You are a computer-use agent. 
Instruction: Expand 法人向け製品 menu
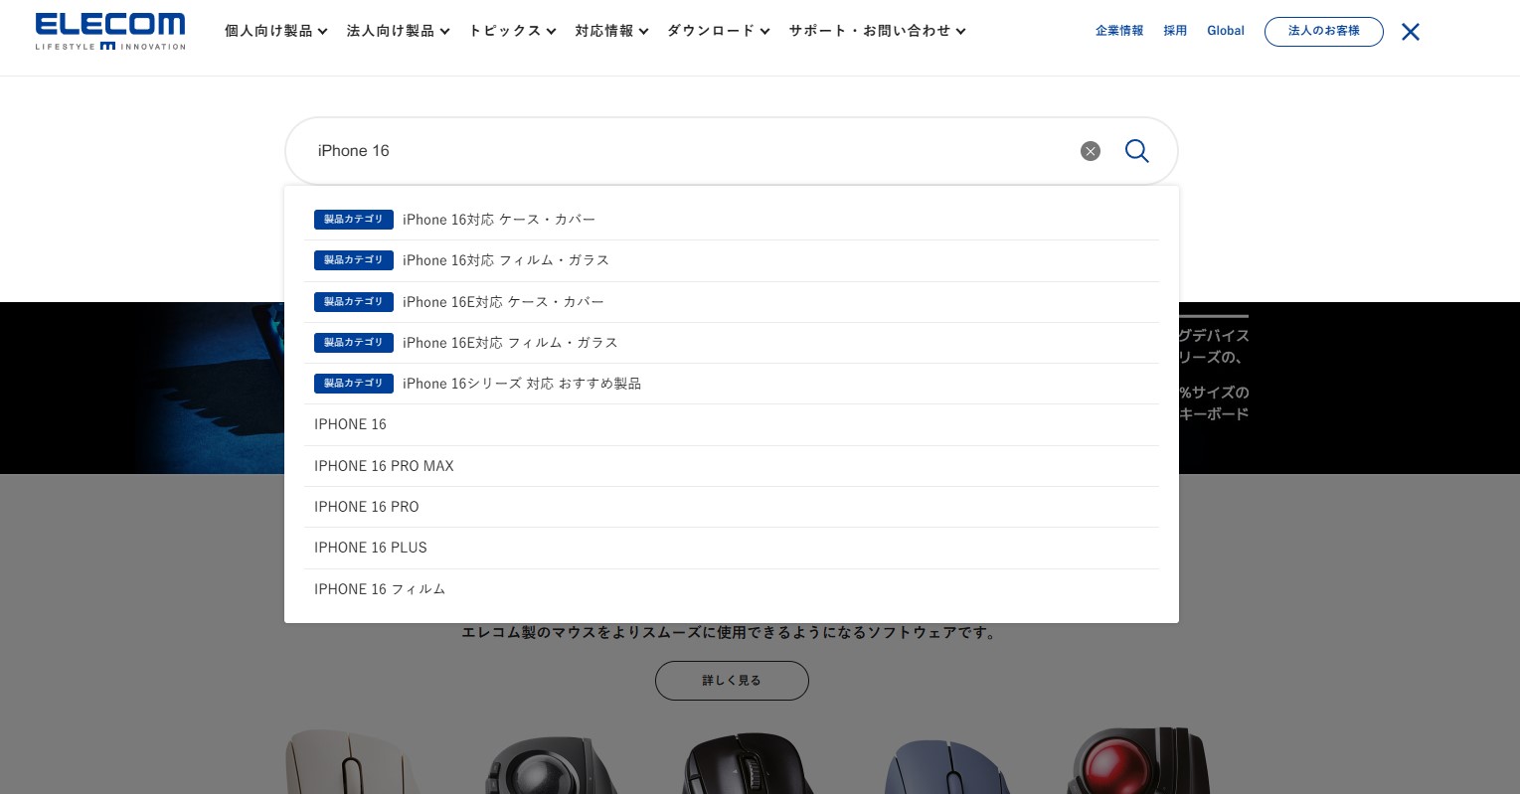[398, 31]
